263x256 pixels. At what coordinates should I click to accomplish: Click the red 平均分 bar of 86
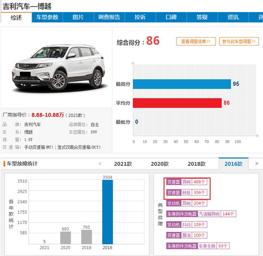(177, 103)
